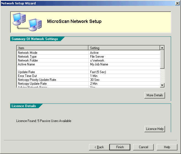The image size is (181, 154).
Task: Click the settings list scroll down arrow
Action: pyautogui.click(x=162, y=85)
